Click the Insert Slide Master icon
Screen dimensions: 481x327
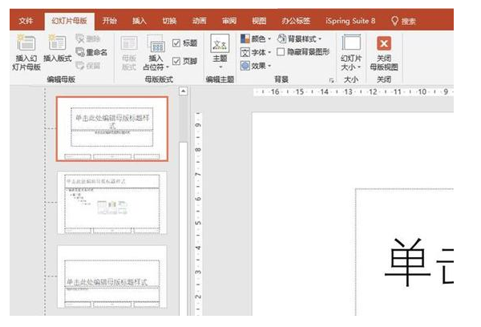point(26,44)
